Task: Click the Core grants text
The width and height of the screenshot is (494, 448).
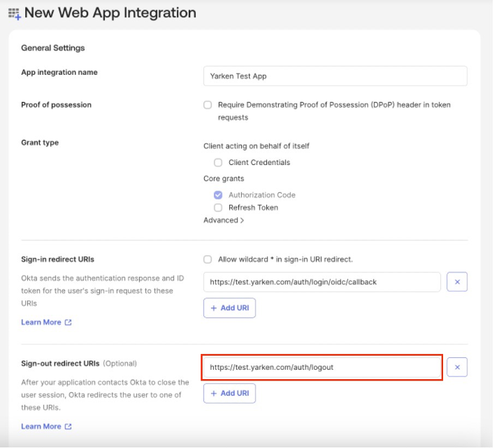Action: coord(224,179)
